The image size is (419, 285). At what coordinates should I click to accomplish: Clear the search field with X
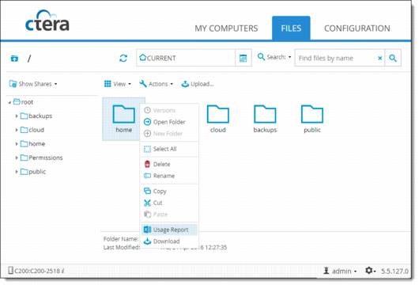379,58
